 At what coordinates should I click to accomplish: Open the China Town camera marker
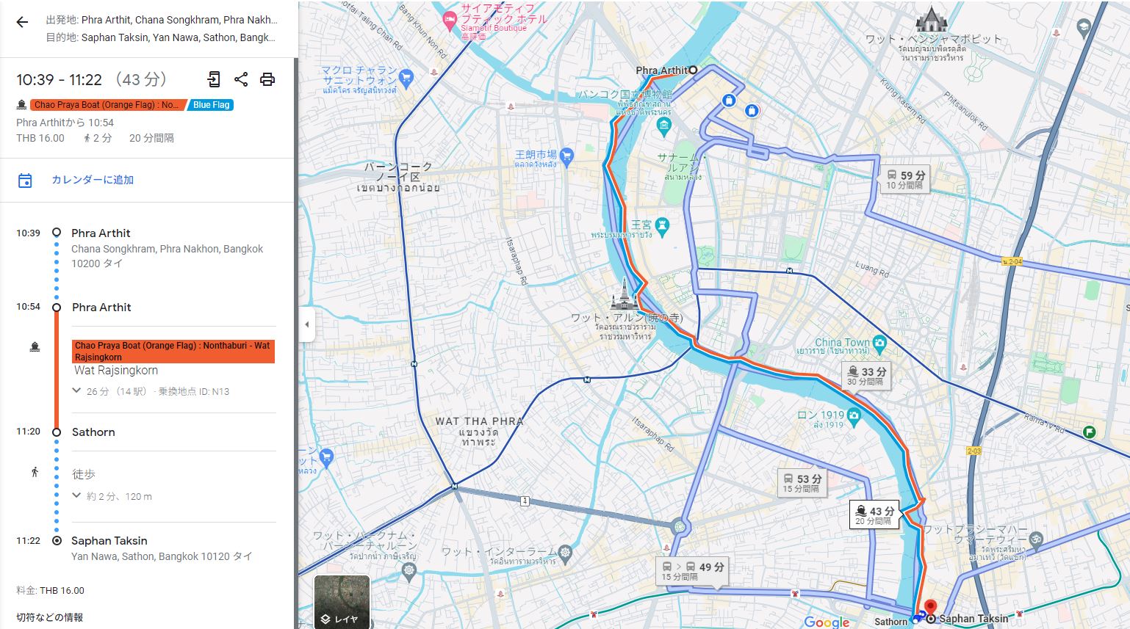[x=879, y=343]
